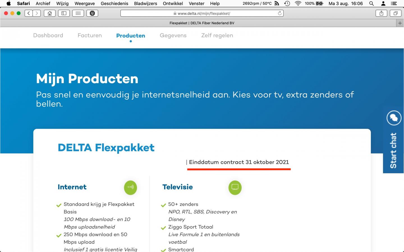Click the Televisie section heading

pos(178,187)
